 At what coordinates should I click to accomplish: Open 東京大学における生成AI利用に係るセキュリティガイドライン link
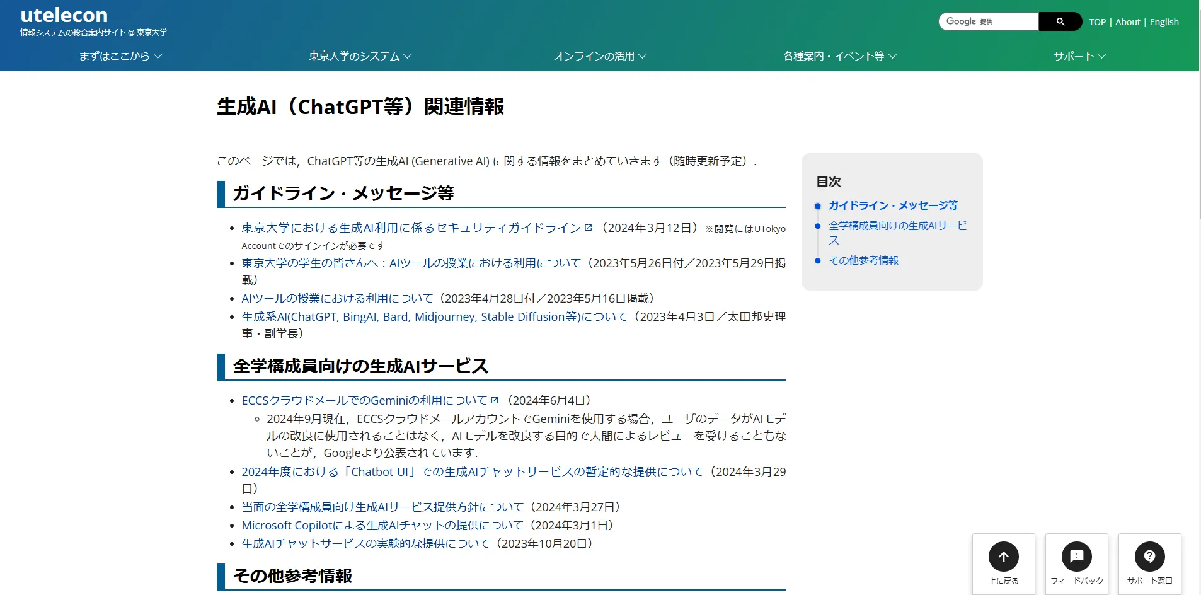(x=411, y=228)
